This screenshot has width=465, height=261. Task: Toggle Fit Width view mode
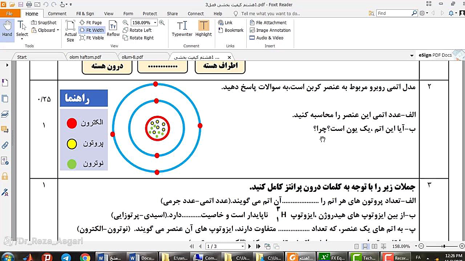[x=92, y=30]
